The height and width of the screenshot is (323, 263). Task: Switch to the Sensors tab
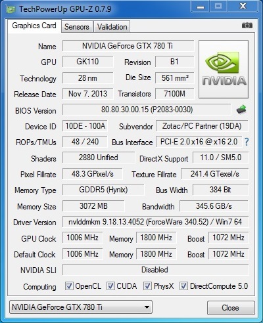(77, 27)
